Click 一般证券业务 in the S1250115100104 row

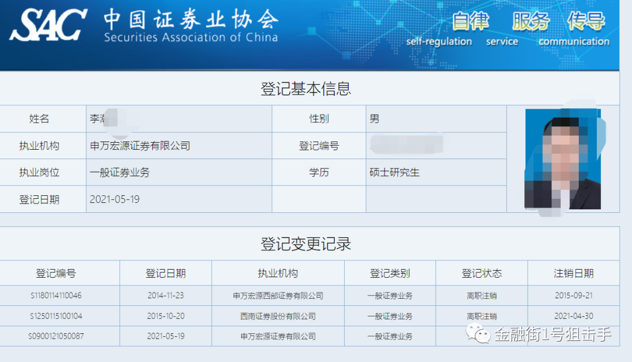(390, 316)
